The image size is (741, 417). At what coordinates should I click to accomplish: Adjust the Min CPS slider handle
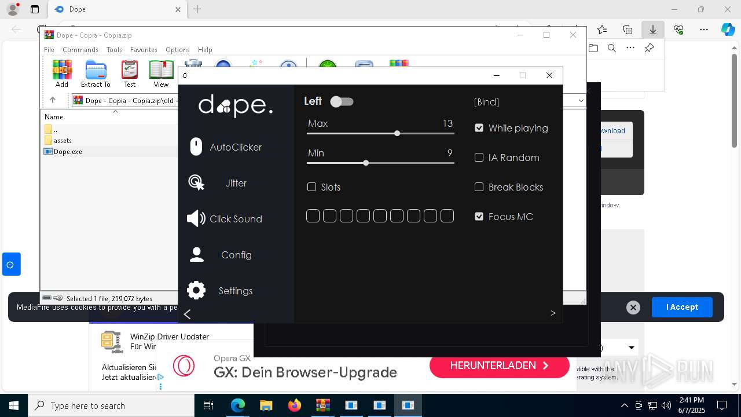coord(366,163)
